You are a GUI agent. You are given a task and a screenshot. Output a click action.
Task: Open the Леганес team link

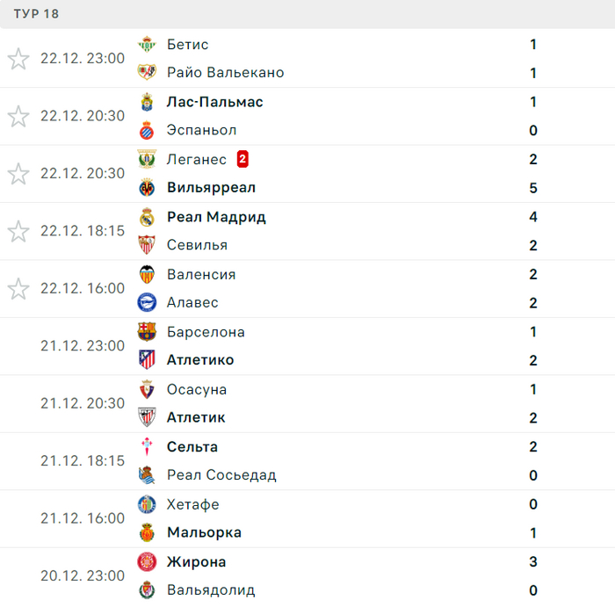tap(196, 159)
